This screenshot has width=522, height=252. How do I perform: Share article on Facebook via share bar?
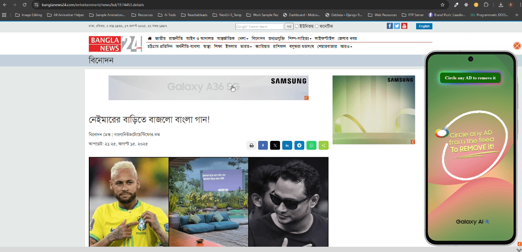coord(263,146)
